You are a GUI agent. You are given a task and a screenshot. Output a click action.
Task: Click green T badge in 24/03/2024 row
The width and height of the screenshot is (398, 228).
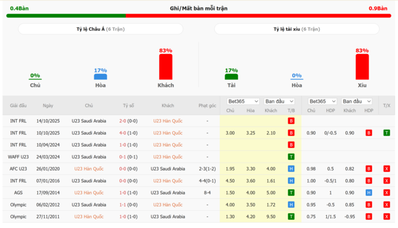point(291,157)
